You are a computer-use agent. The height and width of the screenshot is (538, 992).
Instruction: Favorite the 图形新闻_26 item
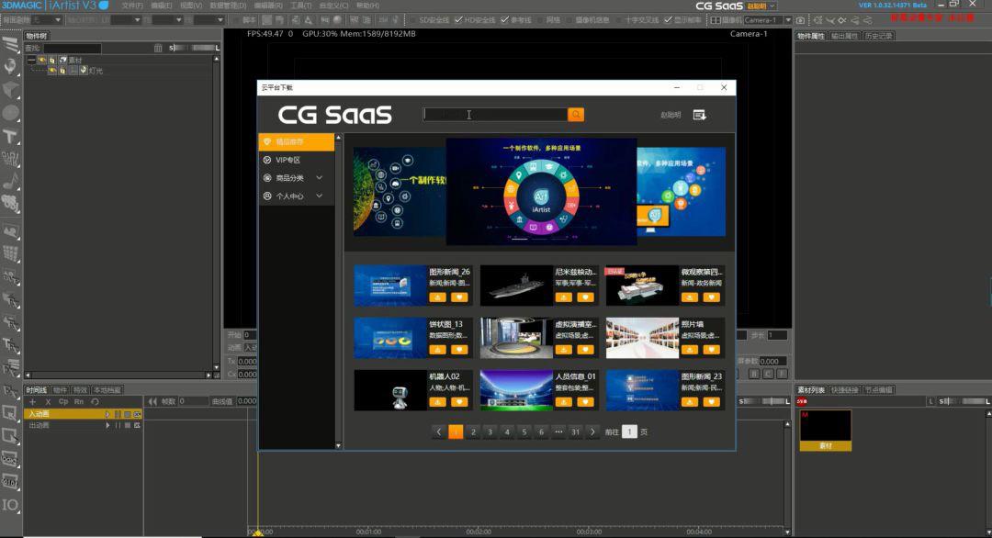pyautogui.click(x=459, y=297)
